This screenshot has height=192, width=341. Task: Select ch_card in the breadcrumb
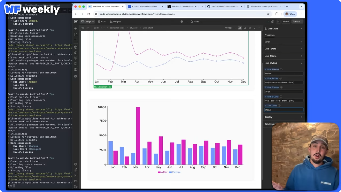point(134,28)
